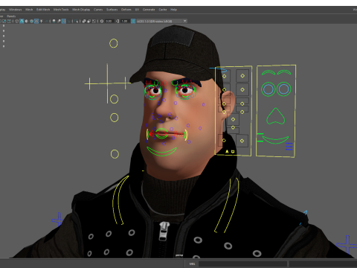Open the Generate menu
Screen dimensions: 357x268
click(149, 10)
